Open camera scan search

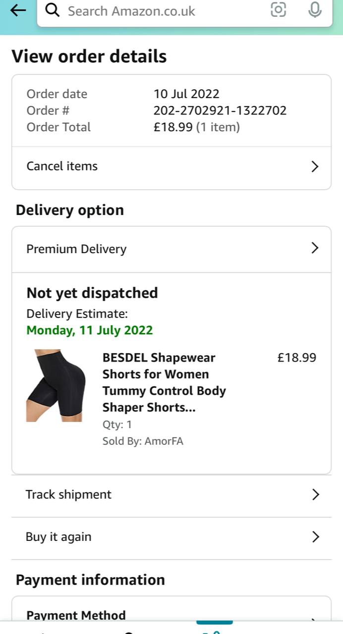[x=279, y=10]
